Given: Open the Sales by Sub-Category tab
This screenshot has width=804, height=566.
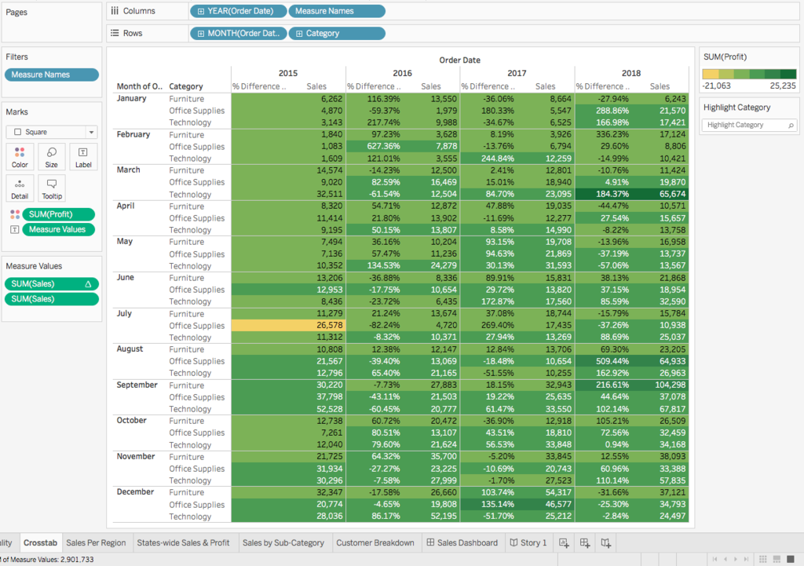Looking at the screenshot, I should [283, 542].
